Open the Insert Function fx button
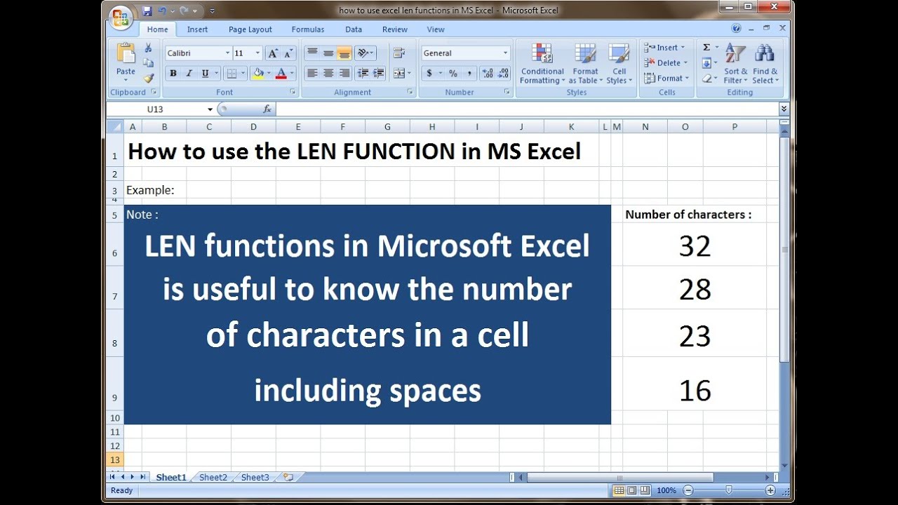 [x=267, y=109]
